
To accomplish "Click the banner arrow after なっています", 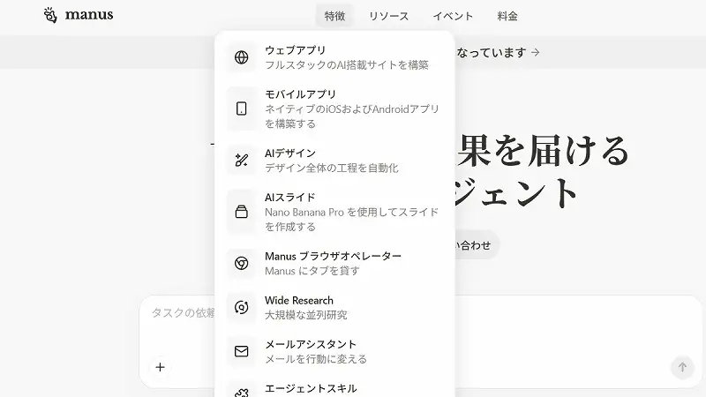I will click(x=536, y=52).
